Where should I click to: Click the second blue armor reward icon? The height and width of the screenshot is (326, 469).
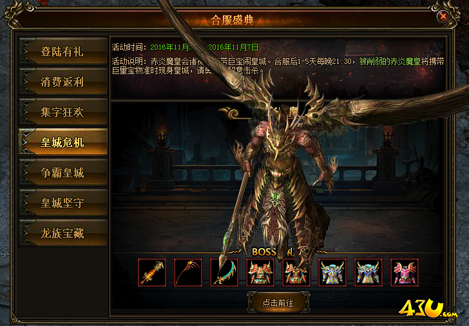(368, 273)
